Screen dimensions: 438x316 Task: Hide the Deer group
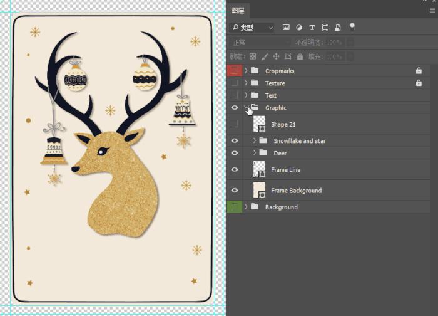tap(235, 153)
